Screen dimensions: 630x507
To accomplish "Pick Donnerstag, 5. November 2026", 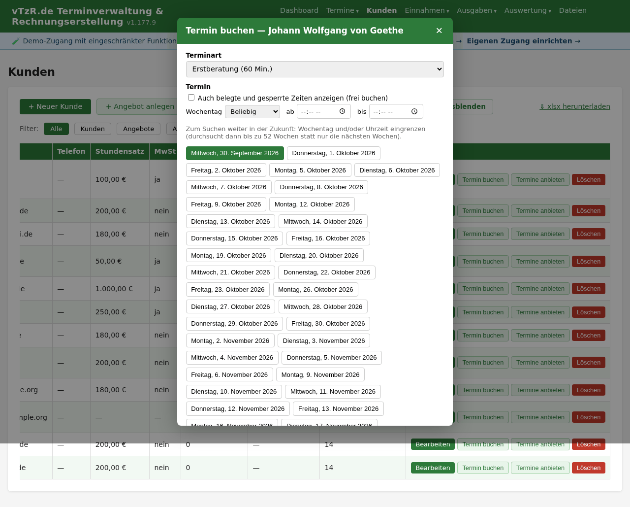I will click(x=332, y=358).
